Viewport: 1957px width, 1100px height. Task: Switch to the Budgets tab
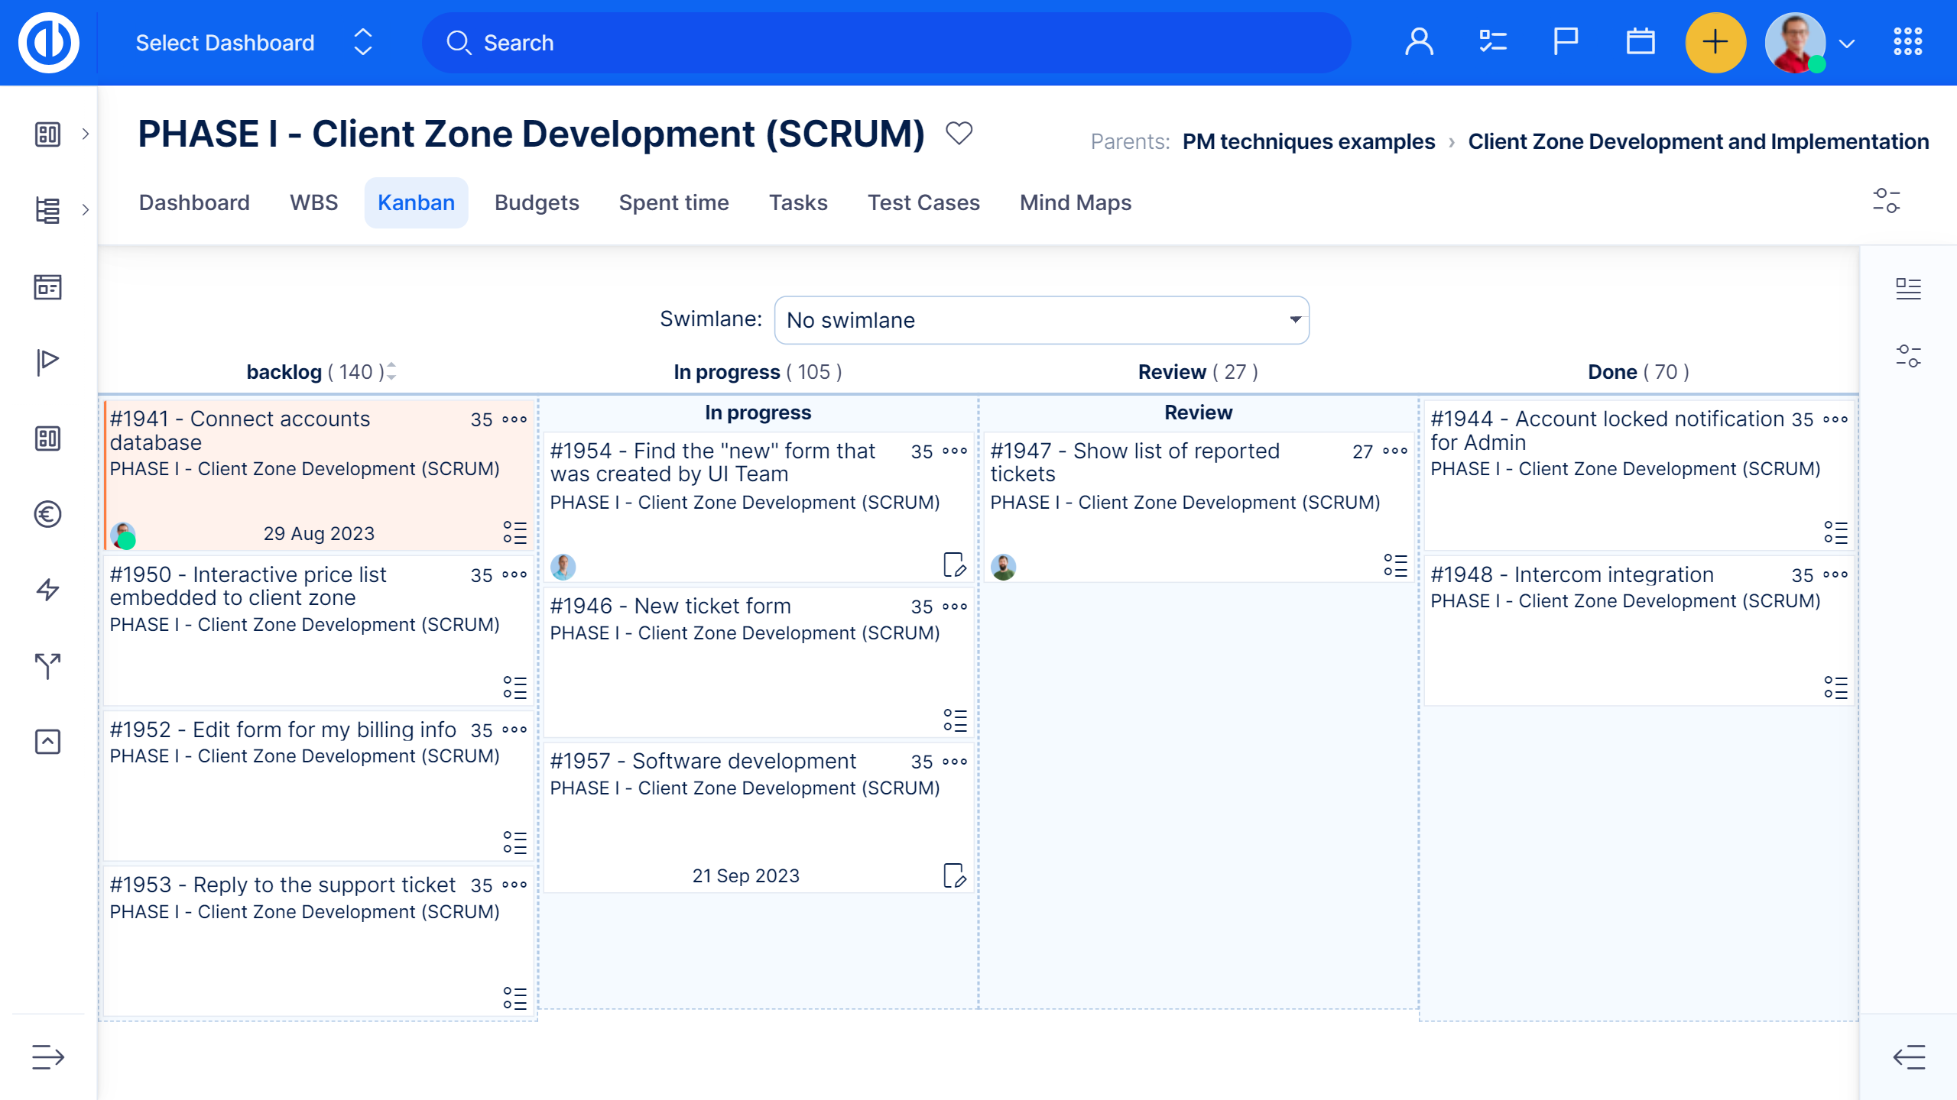[x=537, y=202]
